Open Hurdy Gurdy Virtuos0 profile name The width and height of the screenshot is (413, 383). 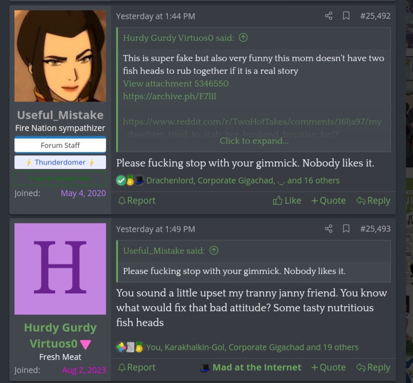pos(60,336)
